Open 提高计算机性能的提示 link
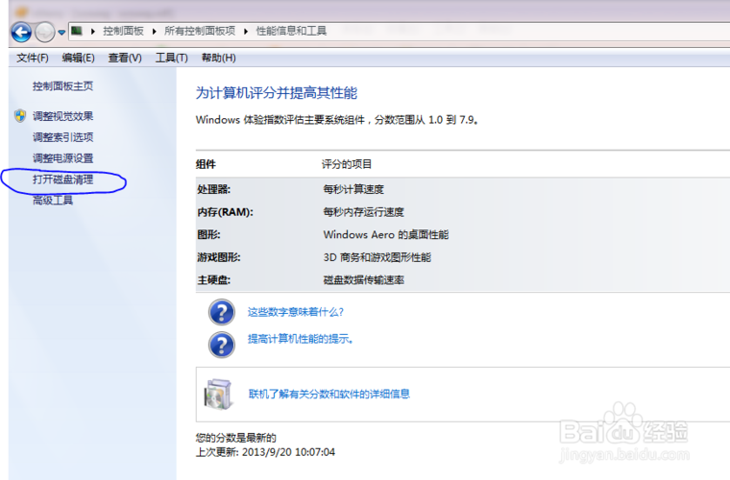 click(301, 339)
